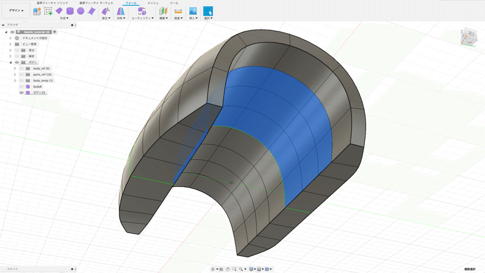Click the Create Form box icon

pos(37,11)
